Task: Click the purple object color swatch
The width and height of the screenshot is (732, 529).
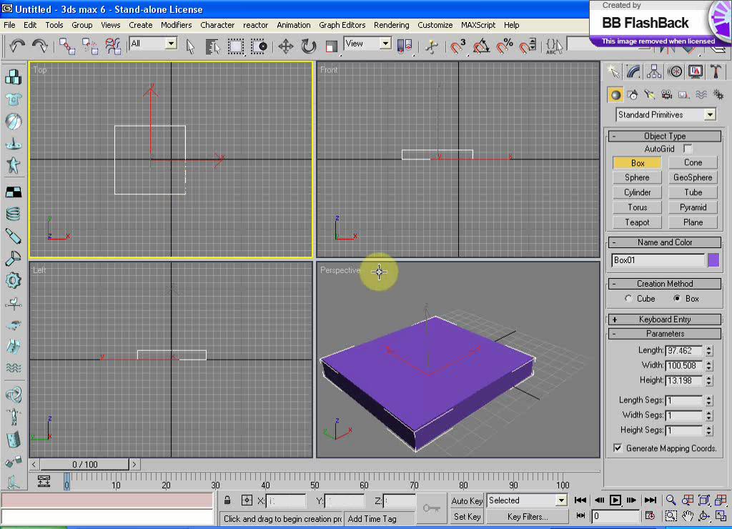Action: pyautogui.click(x=713, y=260)
